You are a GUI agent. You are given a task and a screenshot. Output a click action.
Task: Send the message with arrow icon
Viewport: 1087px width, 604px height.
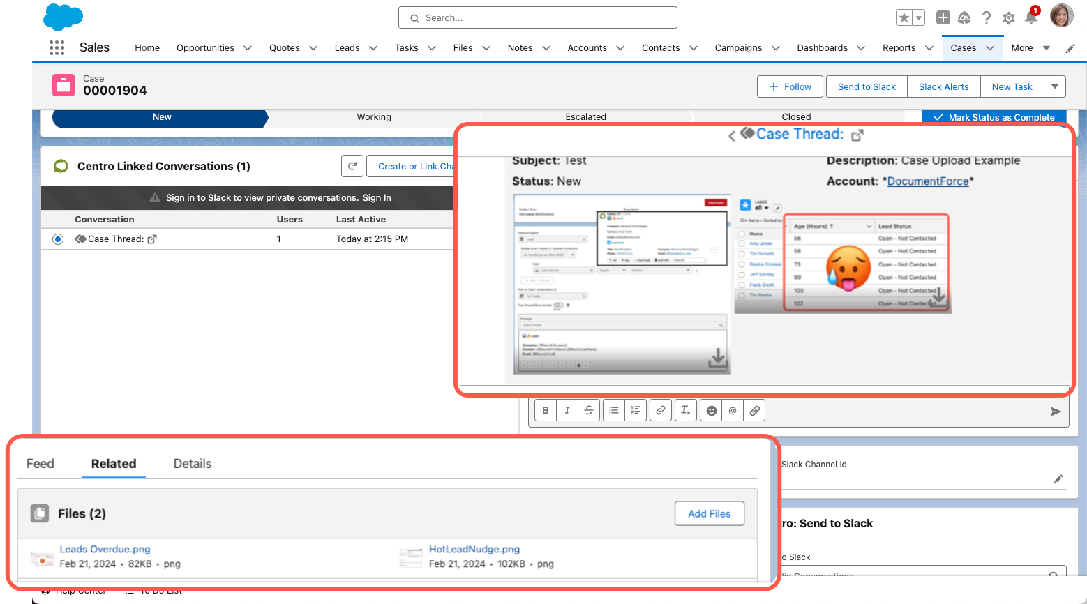tap(1056, 412)
